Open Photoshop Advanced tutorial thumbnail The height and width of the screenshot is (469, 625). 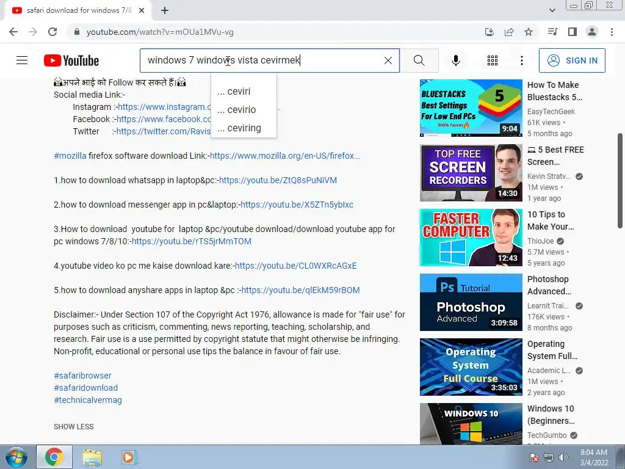coord(471,302)
